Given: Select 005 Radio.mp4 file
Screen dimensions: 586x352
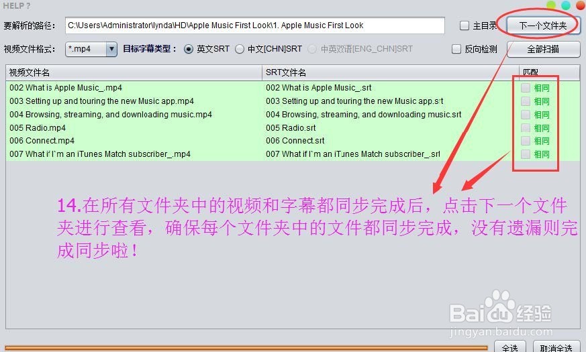Looking at the screenshot, I should 38,127.
